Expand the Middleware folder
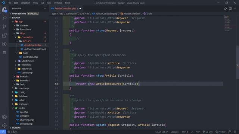 click(29, 61)
